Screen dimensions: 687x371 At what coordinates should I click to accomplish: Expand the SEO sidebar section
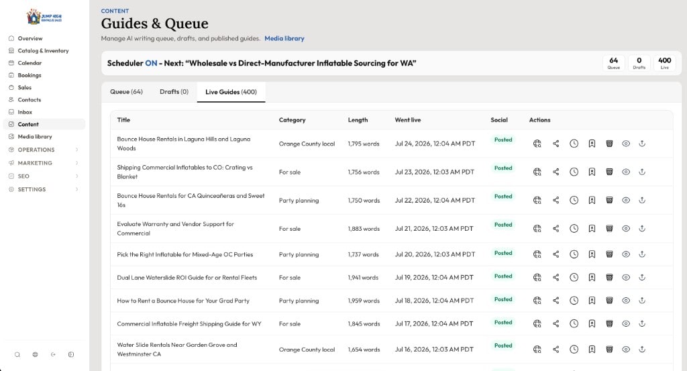44,176
